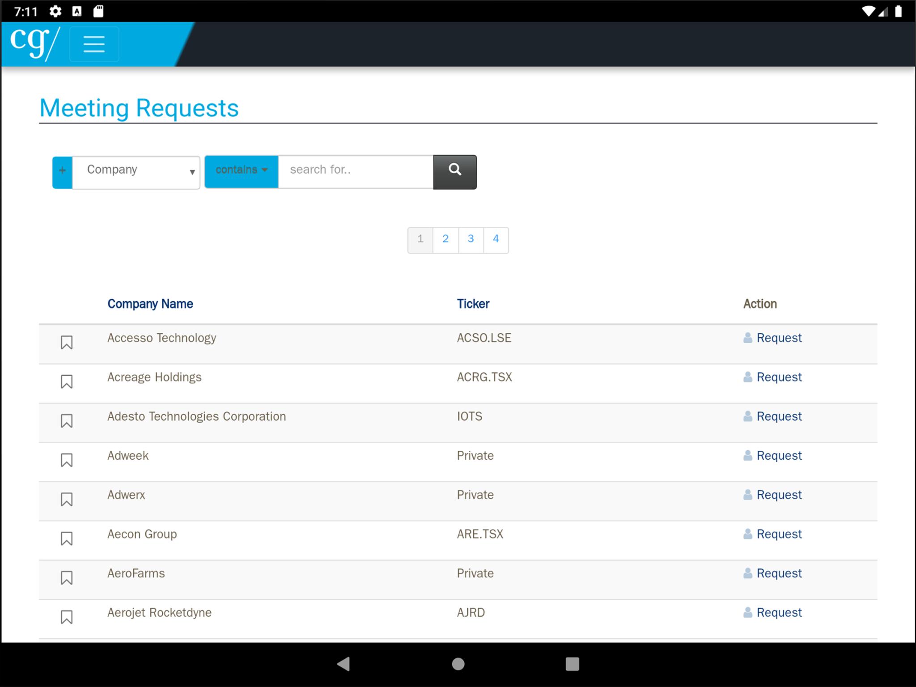Go to results page 3
The image size is (916, 687).
point(471,241)
